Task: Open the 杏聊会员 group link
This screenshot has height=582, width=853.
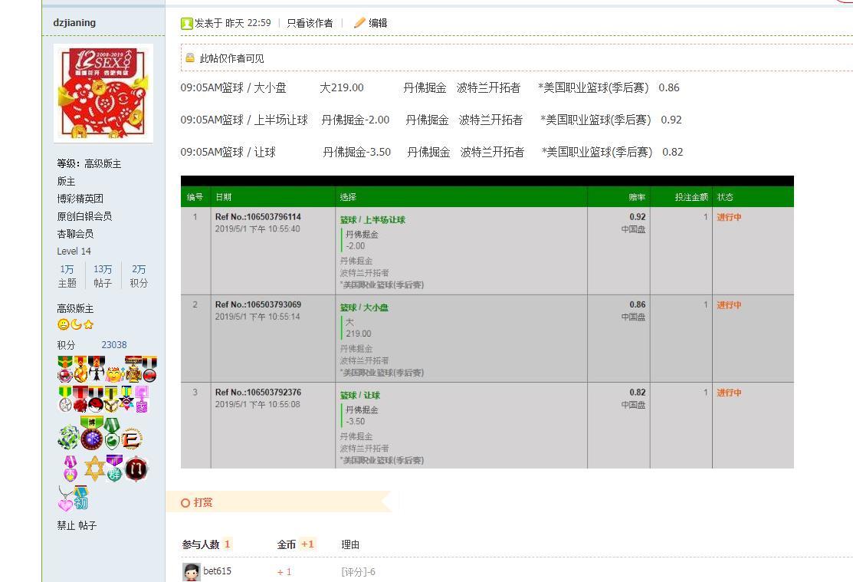Action: click(x=75, y=234)
